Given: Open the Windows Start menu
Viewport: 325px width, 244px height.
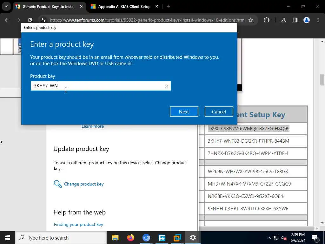Looking at the screenshot, I should [8, 238].
